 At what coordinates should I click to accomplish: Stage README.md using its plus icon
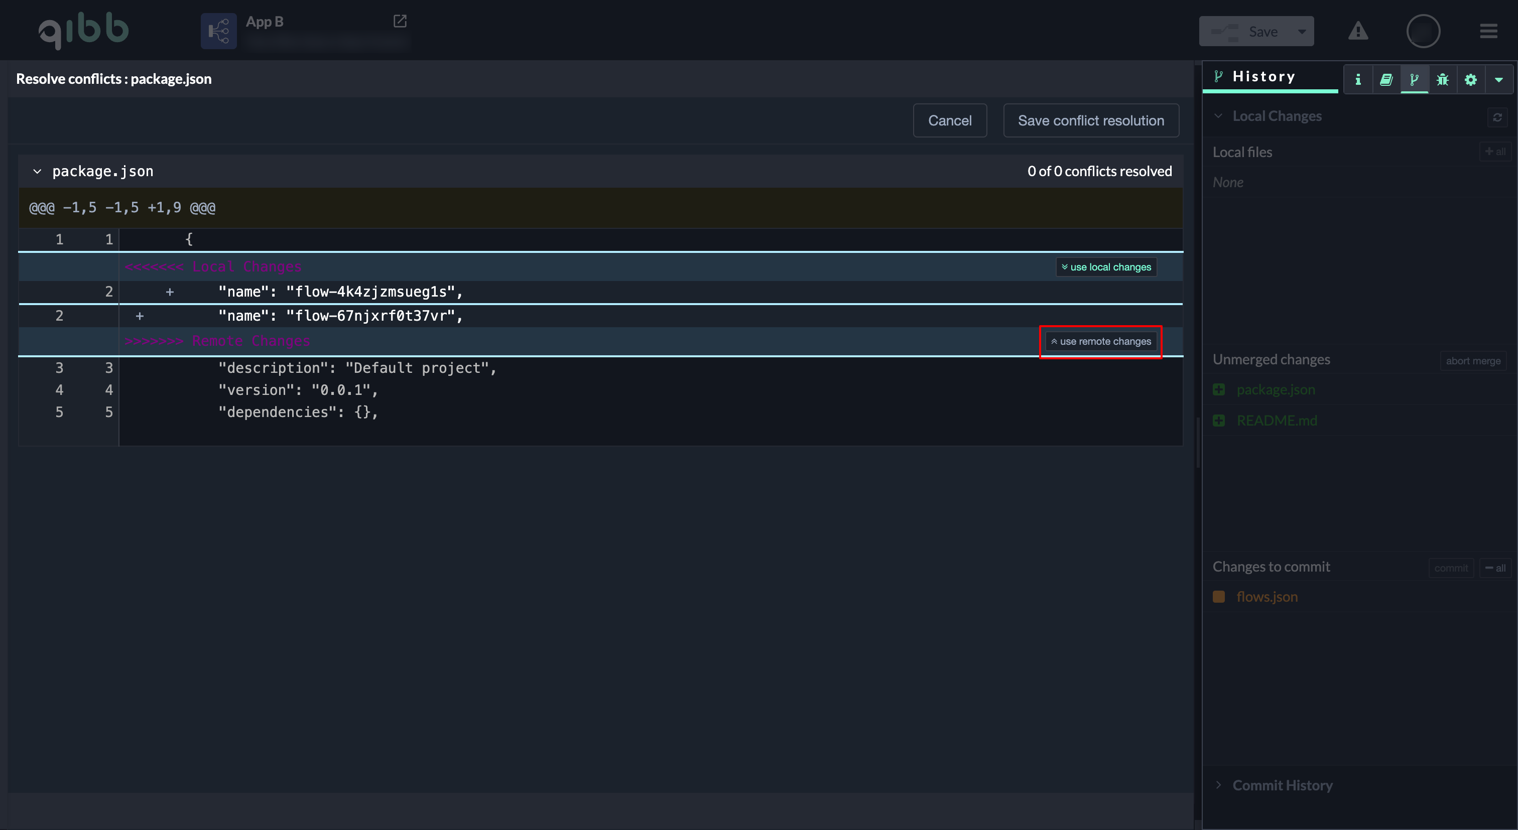pos(1219,421)
